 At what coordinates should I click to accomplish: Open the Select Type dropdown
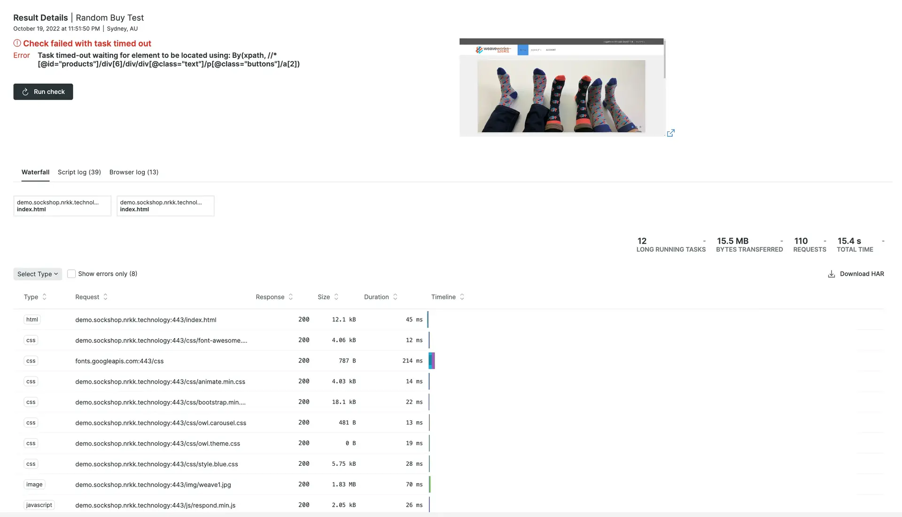point(38,274)
